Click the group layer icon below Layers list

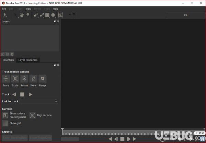point(3,54)
